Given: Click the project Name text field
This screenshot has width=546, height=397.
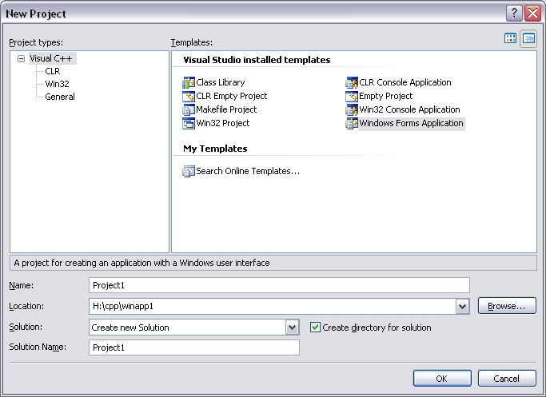Looking at the screenshot, I should pyautogui.click(x=279, y=285).
